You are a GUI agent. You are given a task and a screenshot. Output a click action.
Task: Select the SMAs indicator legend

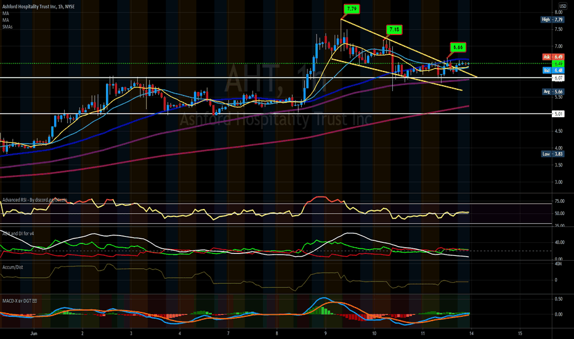(x=7, y=27)
